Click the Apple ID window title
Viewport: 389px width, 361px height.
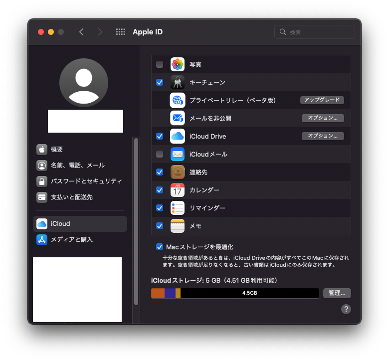tap(148, 32)
